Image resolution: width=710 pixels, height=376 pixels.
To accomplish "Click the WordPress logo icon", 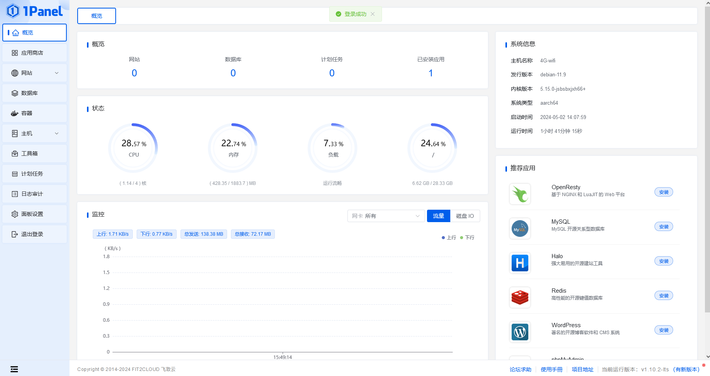I will [x=520, y=332].
